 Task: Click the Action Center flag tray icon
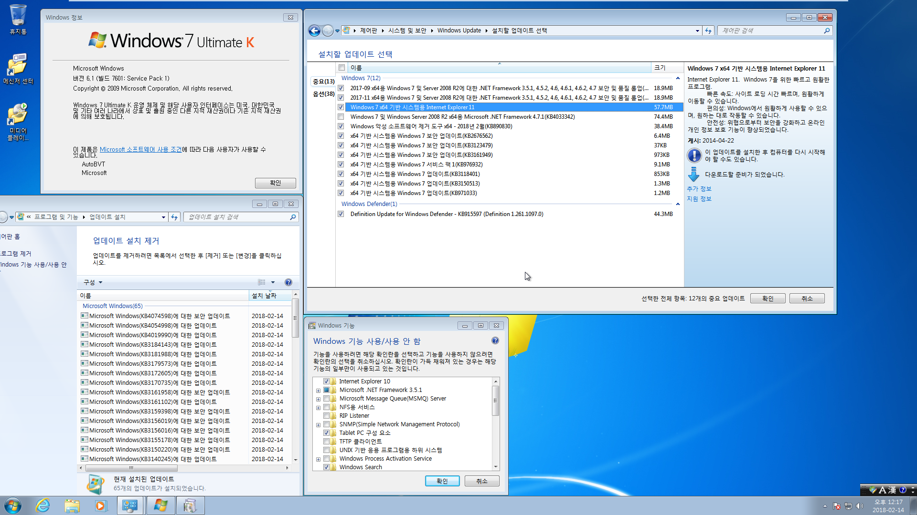[x=837, y=506]
